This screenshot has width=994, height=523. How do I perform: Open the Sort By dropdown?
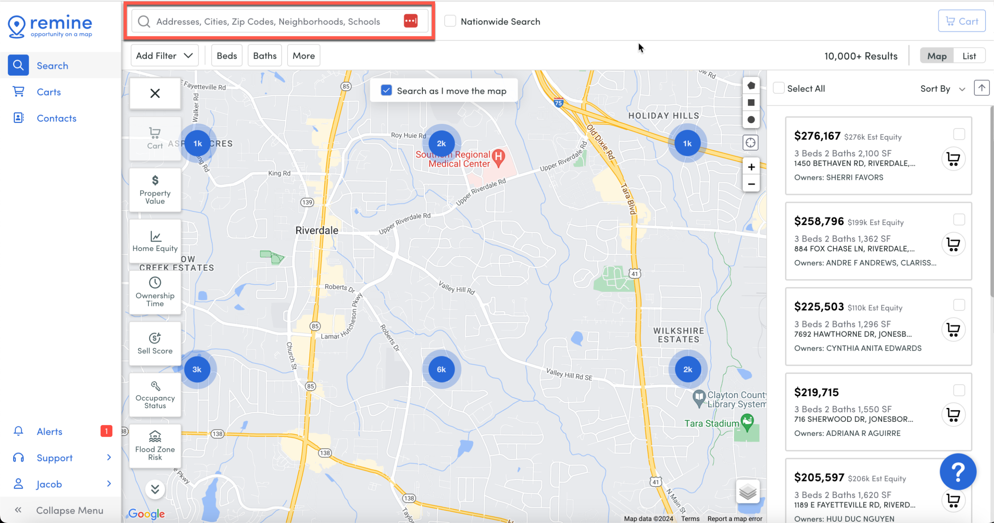tap(942, 89)
